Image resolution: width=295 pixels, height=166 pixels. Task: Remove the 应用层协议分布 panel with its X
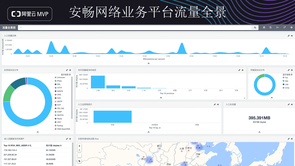70,70
